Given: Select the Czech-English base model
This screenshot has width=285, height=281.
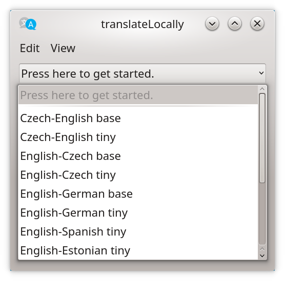Looking at the screenshot, I should 138,119.
